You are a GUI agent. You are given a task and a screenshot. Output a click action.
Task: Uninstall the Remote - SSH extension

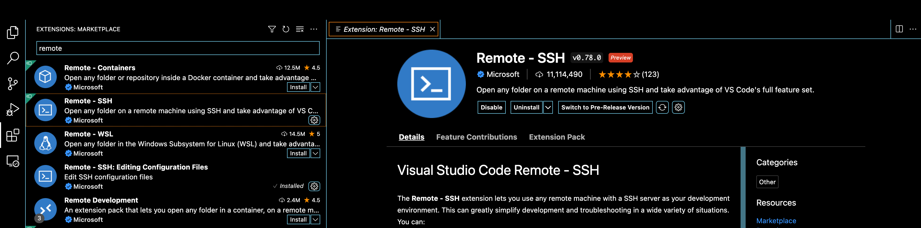(526, 107)
